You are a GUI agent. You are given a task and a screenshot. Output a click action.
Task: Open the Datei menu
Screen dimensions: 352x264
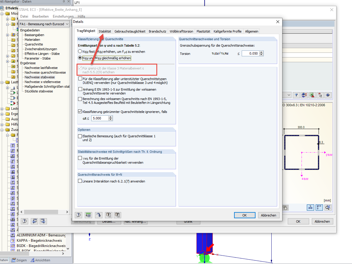pyautogui.click(x=24, y=16)
